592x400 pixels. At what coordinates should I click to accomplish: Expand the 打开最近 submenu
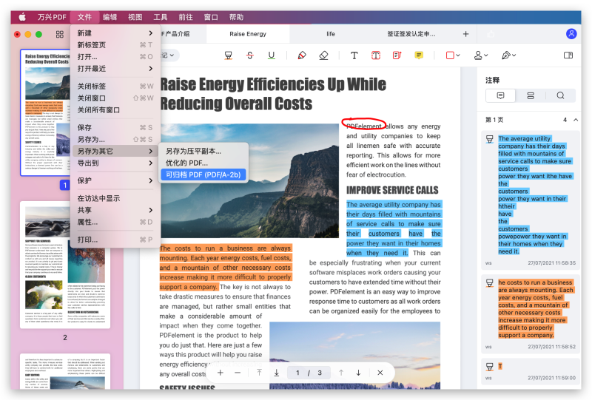click(115, 68)
